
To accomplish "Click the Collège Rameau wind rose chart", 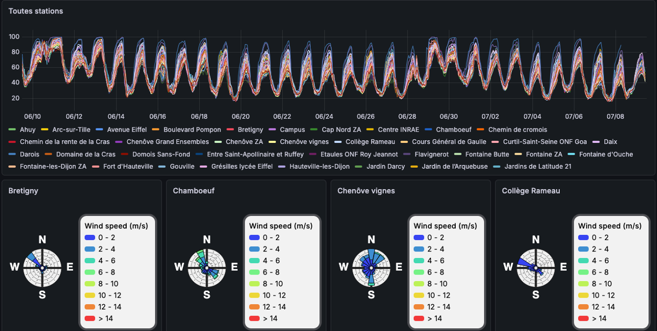I will coord(536,268).
